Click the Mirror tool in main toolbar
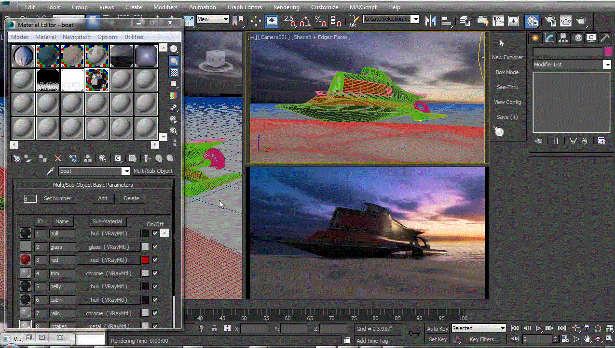Screen dimensions: 615x348 click(x=431, y=20)
